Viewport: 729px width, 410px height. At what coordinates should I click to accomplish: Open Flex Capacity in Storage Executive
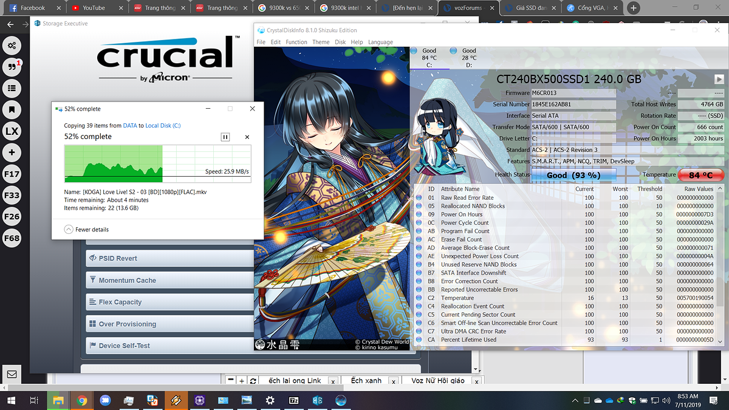(x=169, y=302)
